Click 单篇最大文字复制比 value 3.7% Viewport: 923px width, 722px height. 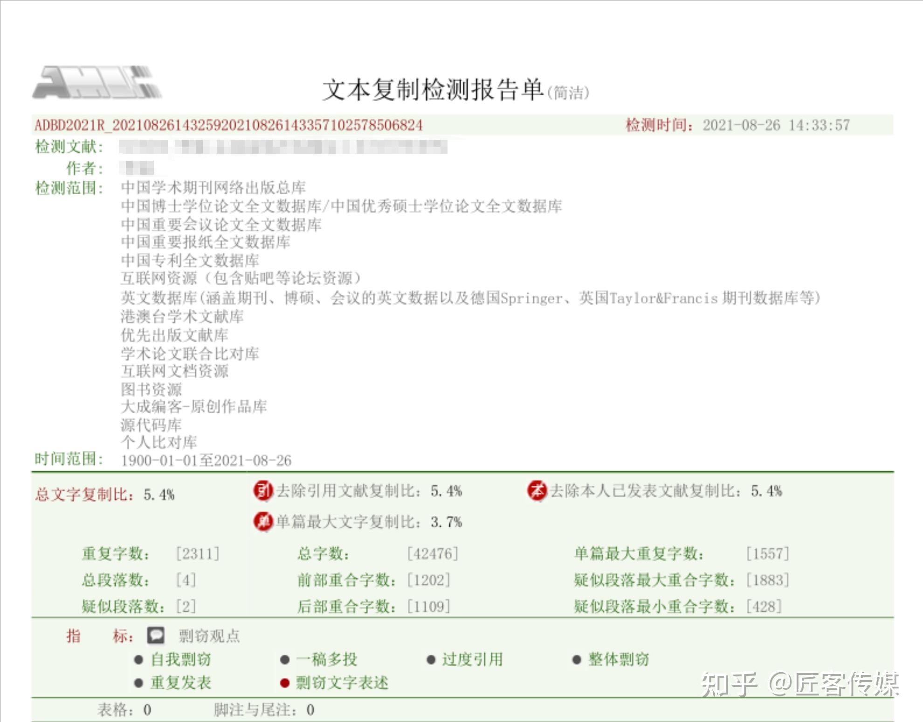tap(446, 522)
